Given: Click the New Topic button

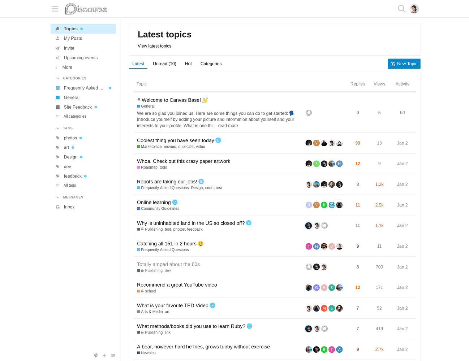Looking at the screenshot, I should point(404,64).
